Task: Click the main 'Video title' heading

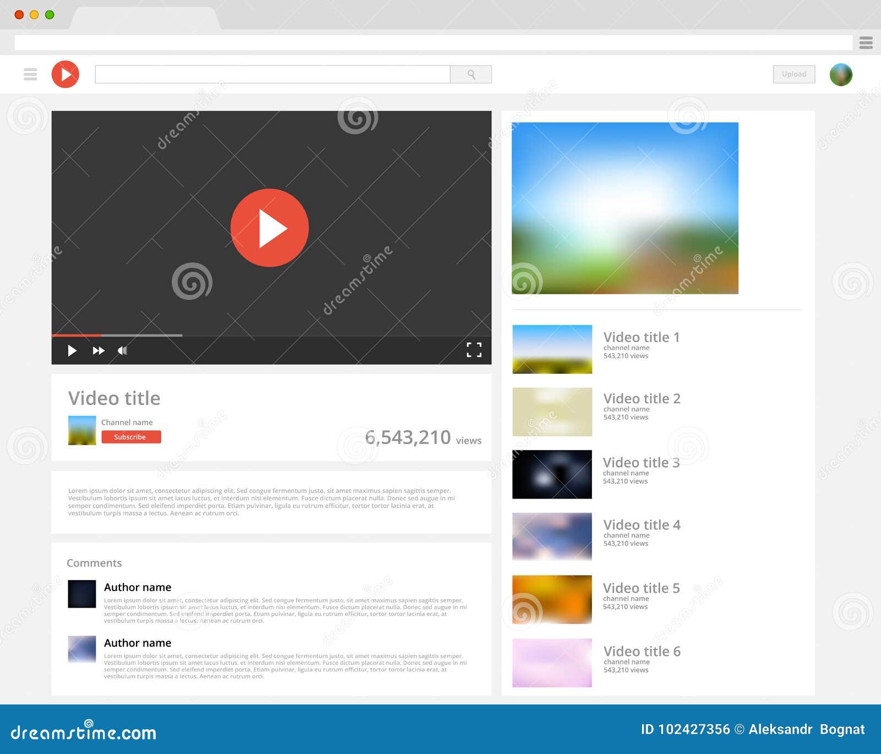Action: [x=114, y=398]
